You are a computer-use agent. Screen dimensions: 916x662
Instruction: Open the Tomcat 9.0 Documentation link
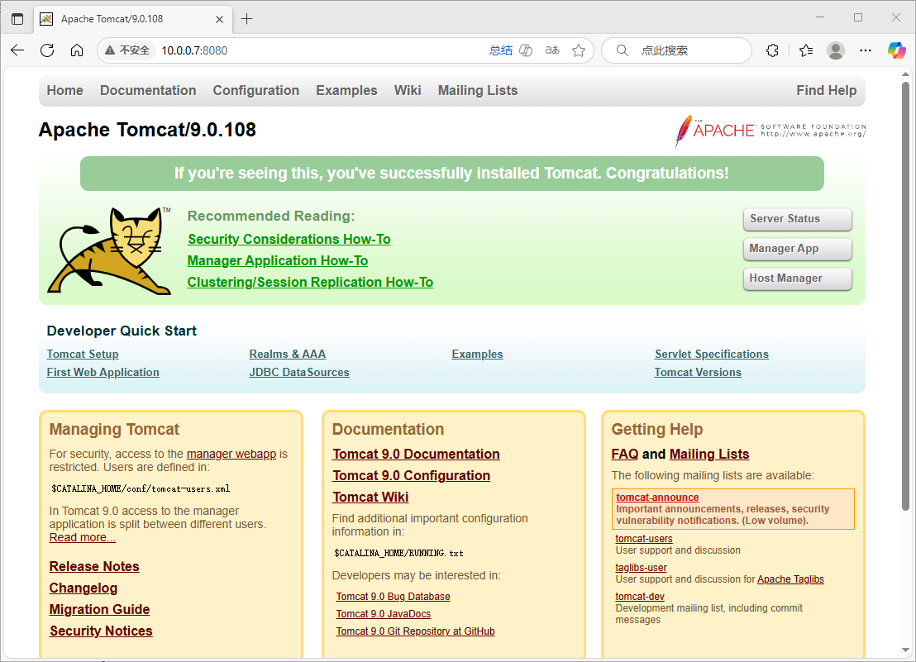pos(416,455)
